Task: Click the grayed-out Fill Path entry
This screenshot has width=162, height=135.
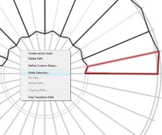Action: (34, 78)
